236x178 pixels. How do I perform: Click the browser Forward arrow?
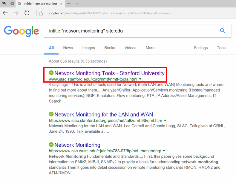16,13
